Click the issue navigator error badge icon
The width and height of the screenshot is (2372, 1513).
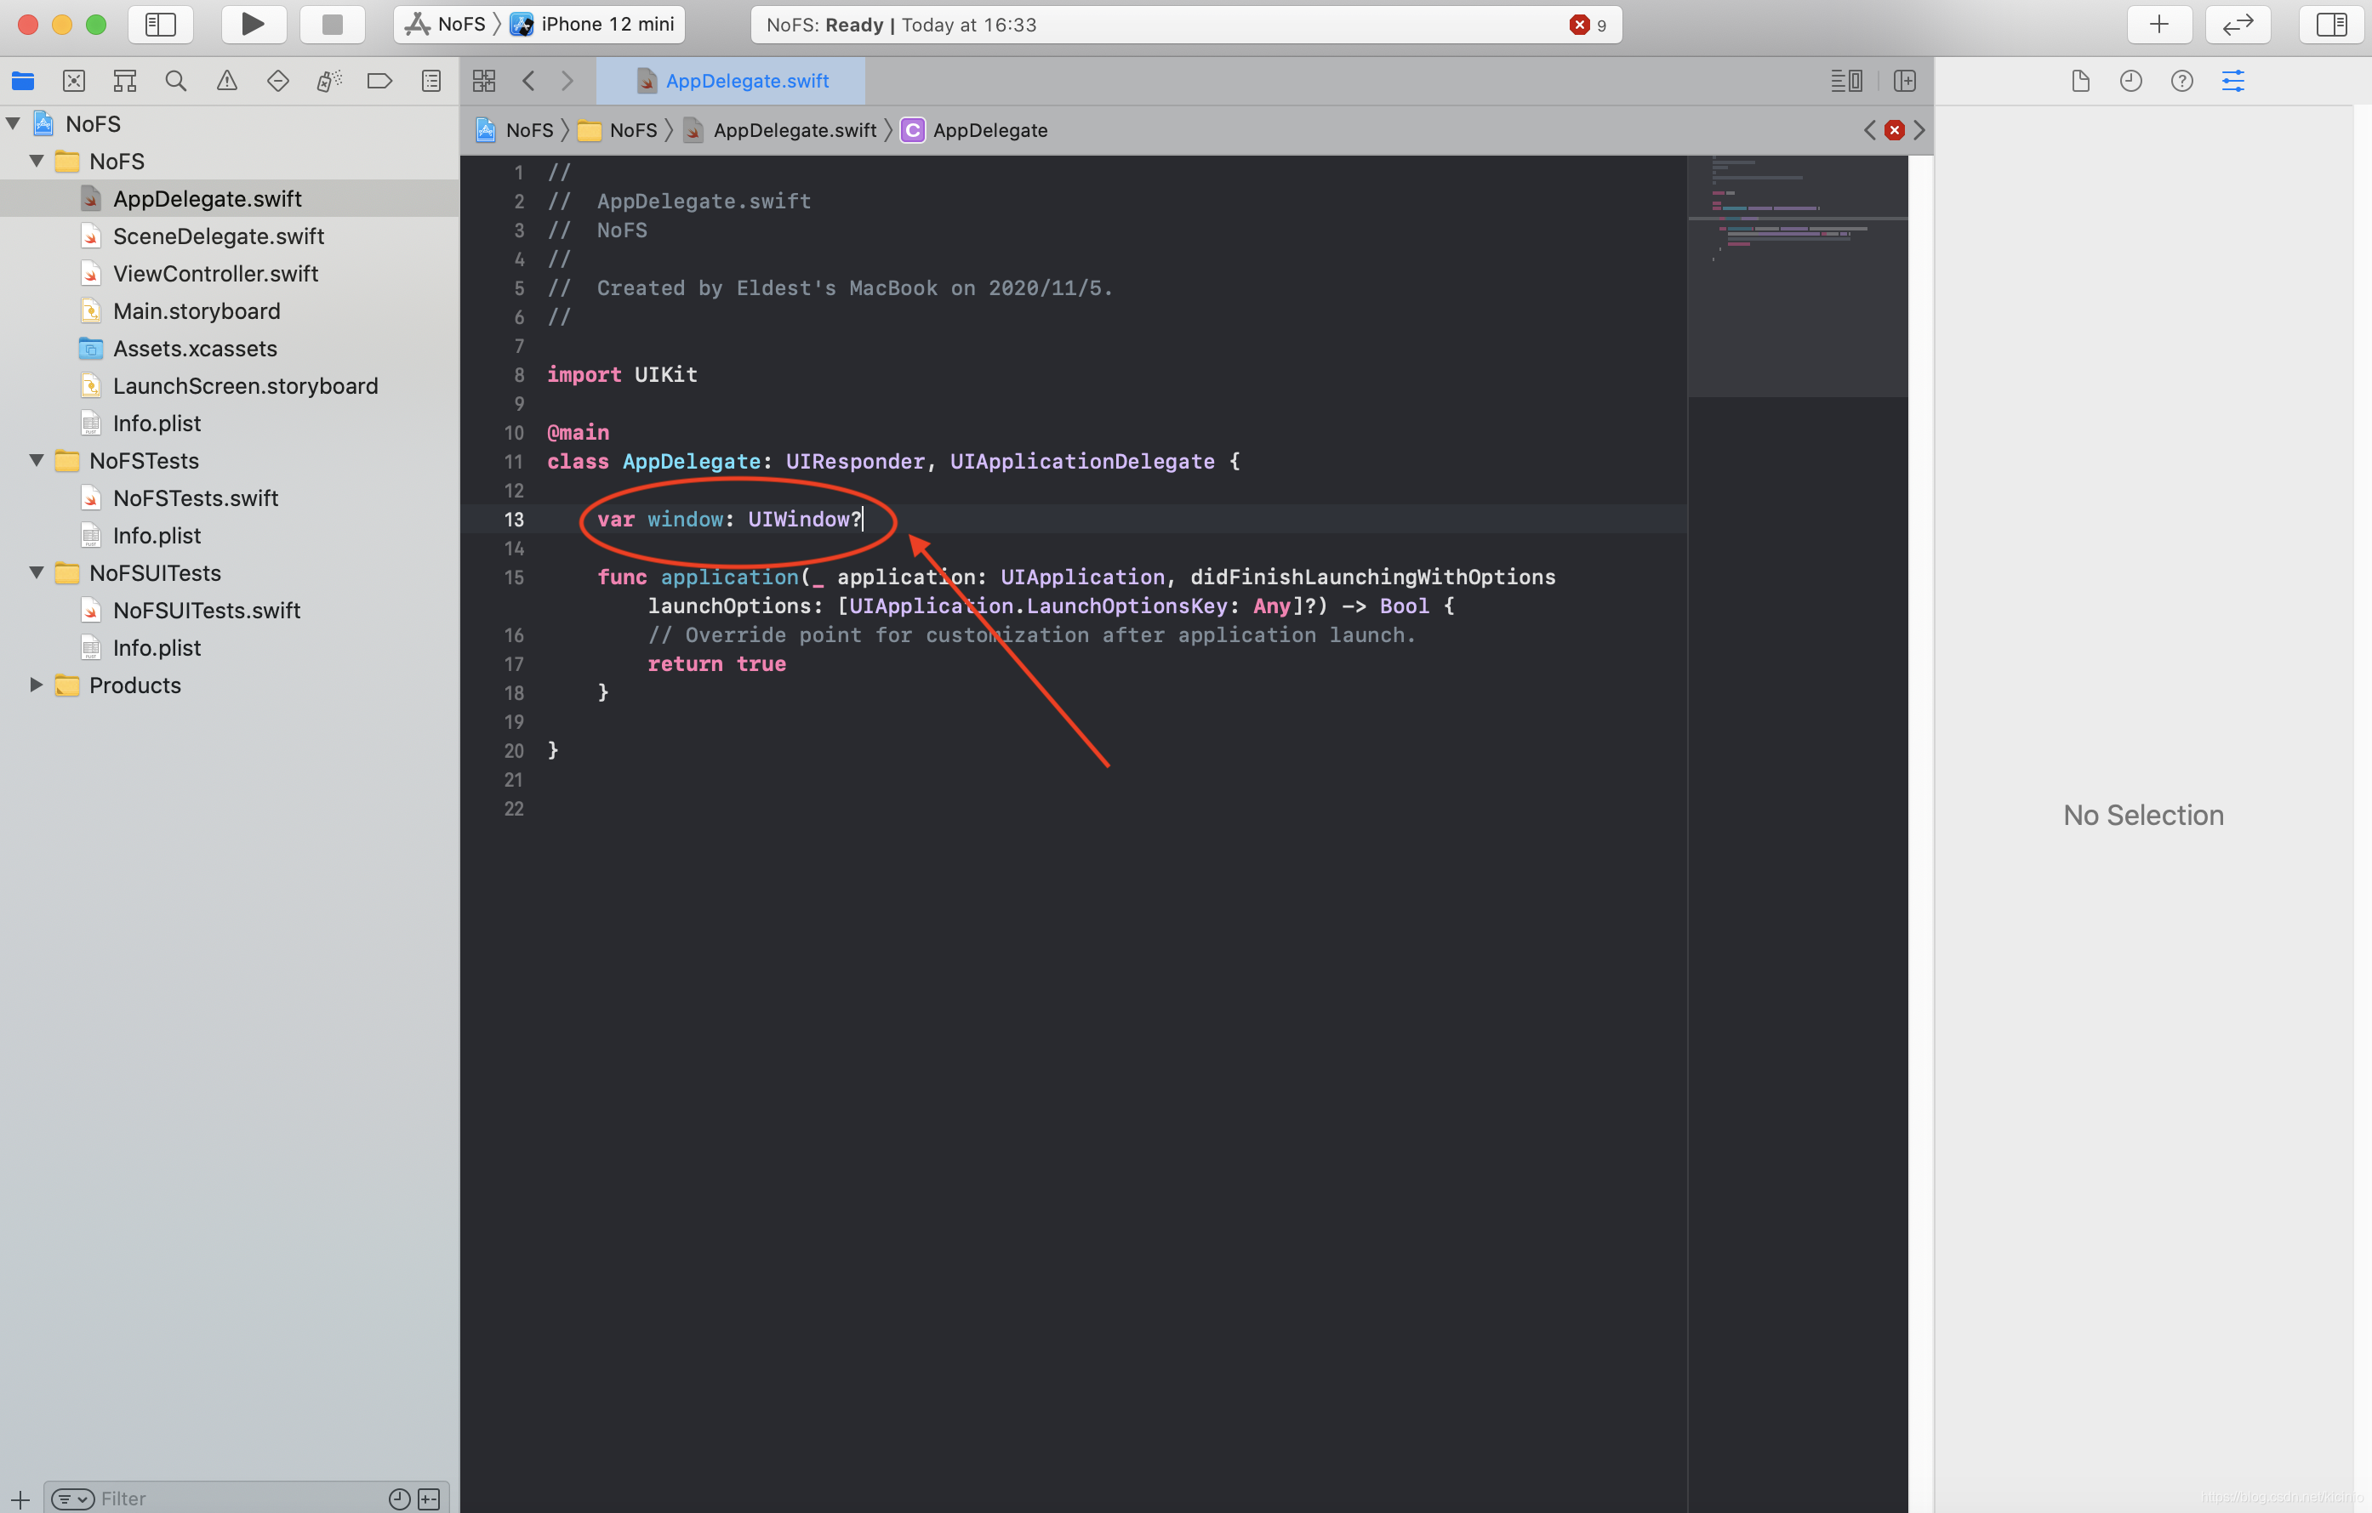point(1577,24)
